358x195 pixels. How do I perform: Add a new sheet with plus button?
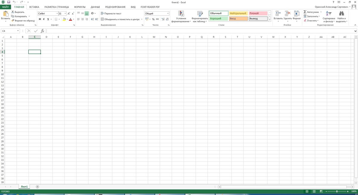point(37,187)
